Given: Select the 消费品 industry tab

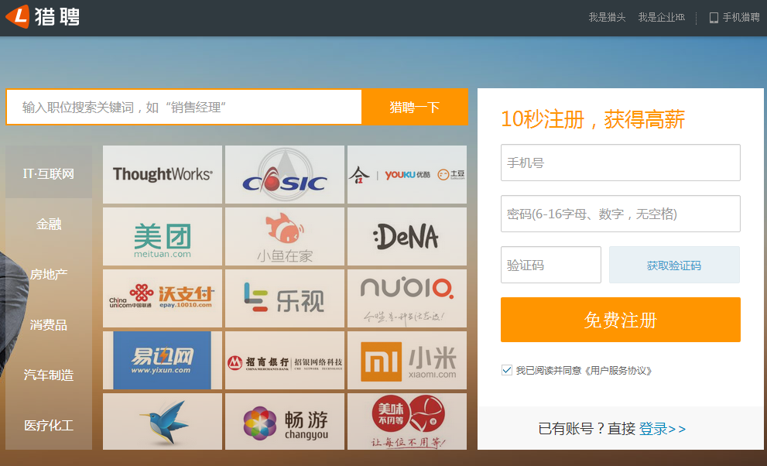Looking at the screenshot, I should point(49,324).
